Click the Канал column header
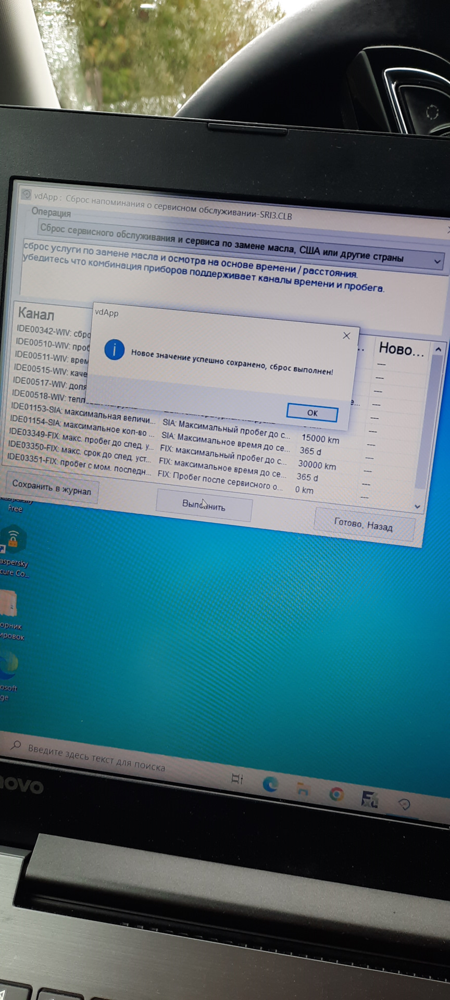Image resolution: width=450 pixels, height=1000 pixels. 36,314
